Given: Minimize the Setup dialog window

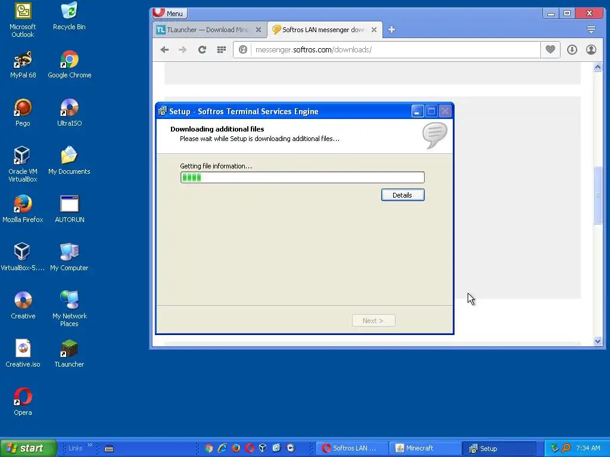Looking at the screenshot, I should tap(418, 111).
